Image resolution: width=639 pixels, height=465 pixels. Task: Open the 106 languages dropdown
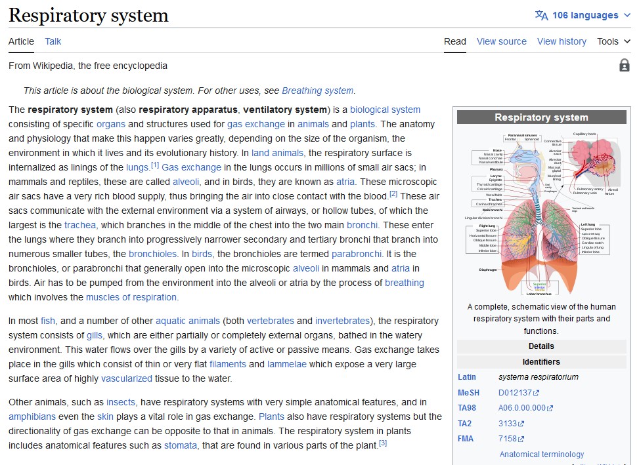coord(584,15)
